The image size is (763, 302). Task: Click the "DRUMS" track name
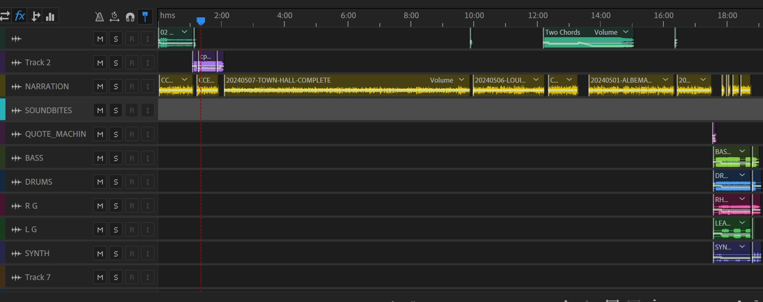38,182
